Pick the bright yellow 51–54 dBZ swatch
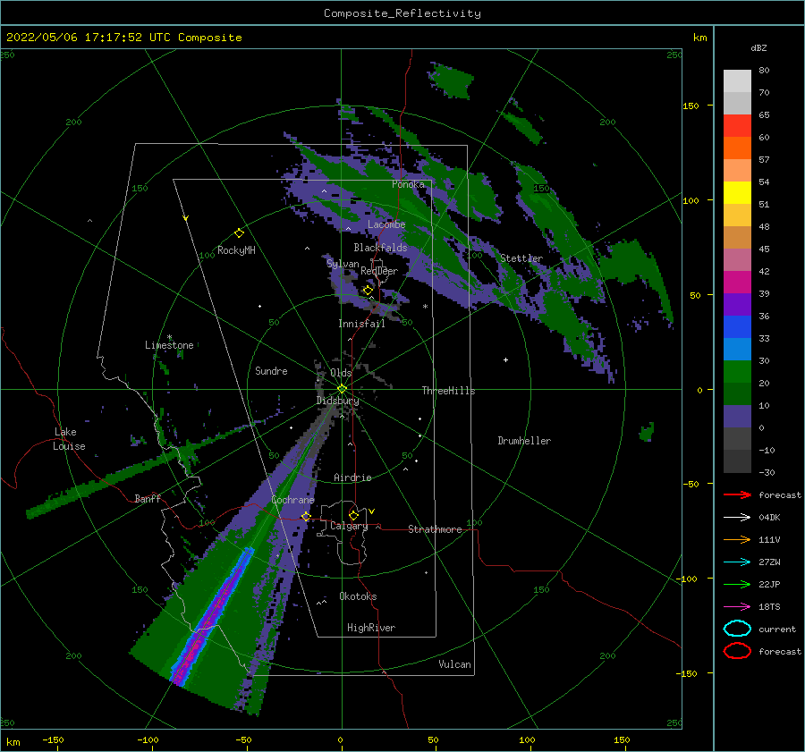 [x=737, y=192]
